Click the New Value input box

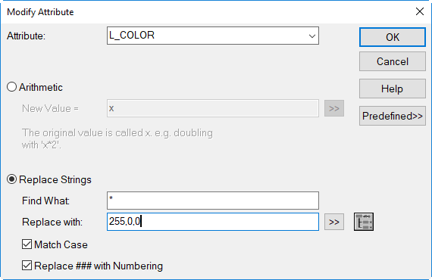pos(213,108)
